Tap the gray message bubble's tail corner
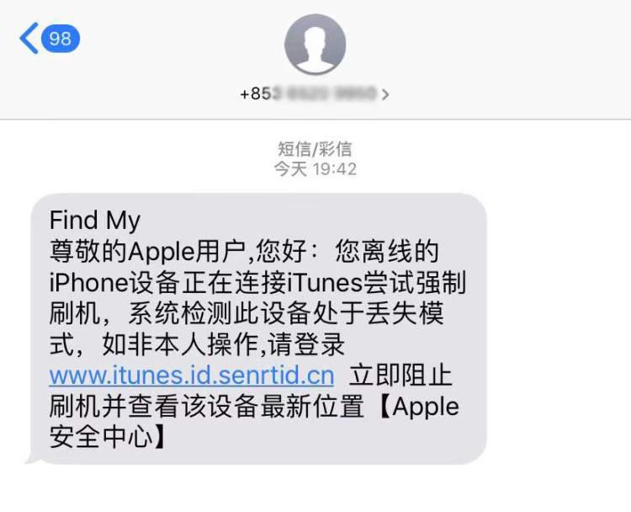The height and width of the screenshot is (512, 631). pyautogui.click(x=33, y=457)
